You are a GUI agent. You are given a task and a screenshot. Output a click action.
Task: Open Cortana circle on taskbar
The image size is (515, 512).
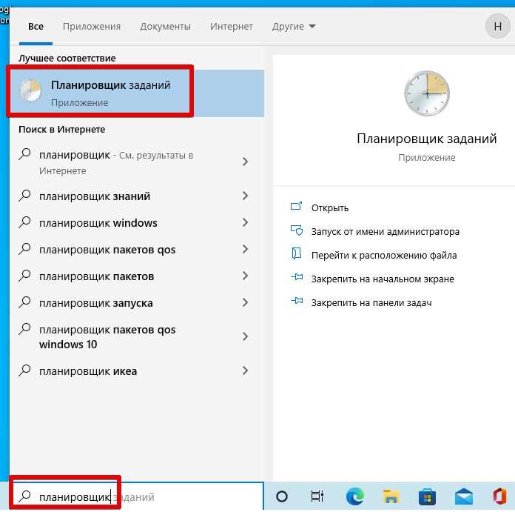click(282, 496)
